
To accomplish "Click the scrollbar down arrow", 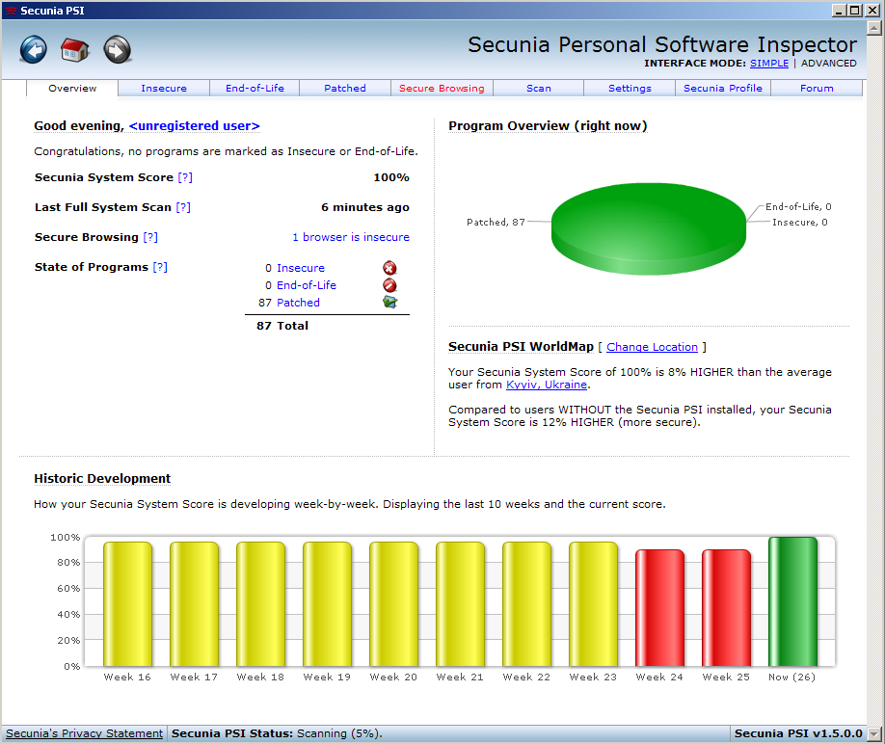I will click(874, 733).
